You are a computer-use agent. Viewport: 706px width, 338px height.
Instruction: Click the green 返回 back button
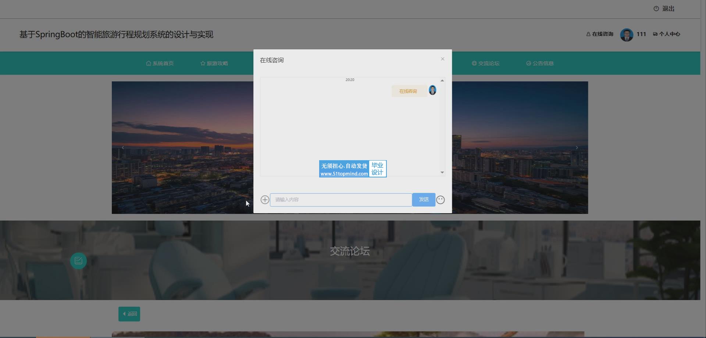coord(129,314)
